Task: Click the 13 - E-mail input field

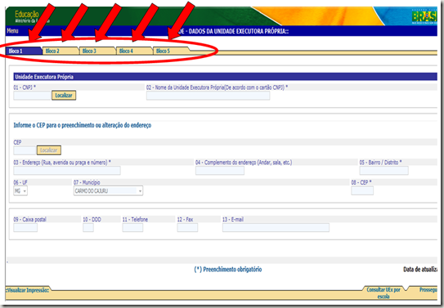Action: point(276,228)
